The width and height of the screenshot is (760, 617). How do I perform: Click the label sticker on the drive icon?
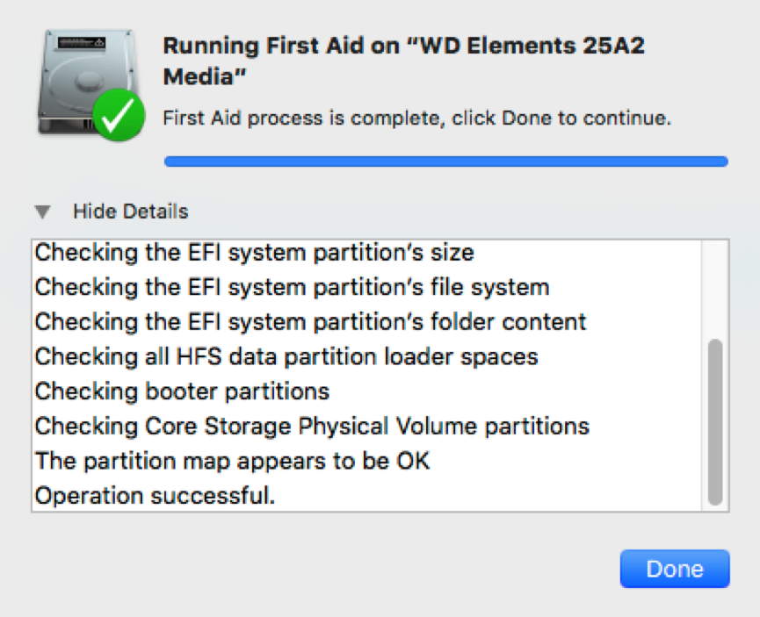point(82,43)
